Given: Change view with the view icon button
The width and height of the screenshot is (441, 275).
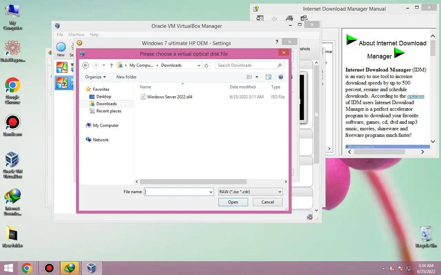Looking at the screenshot, I should [x=249, y=77].
